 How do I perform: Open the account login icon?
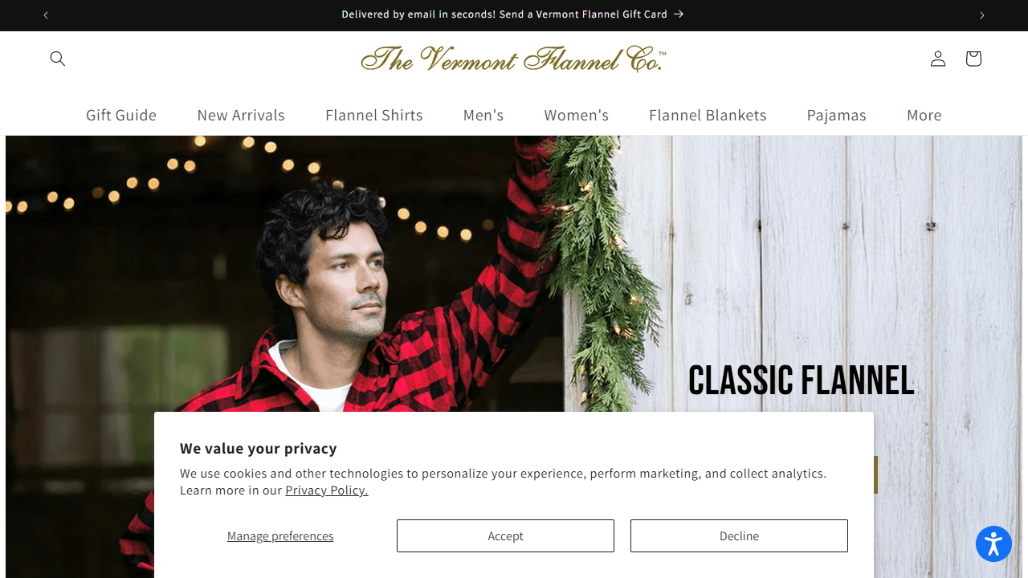coord(938,59)
